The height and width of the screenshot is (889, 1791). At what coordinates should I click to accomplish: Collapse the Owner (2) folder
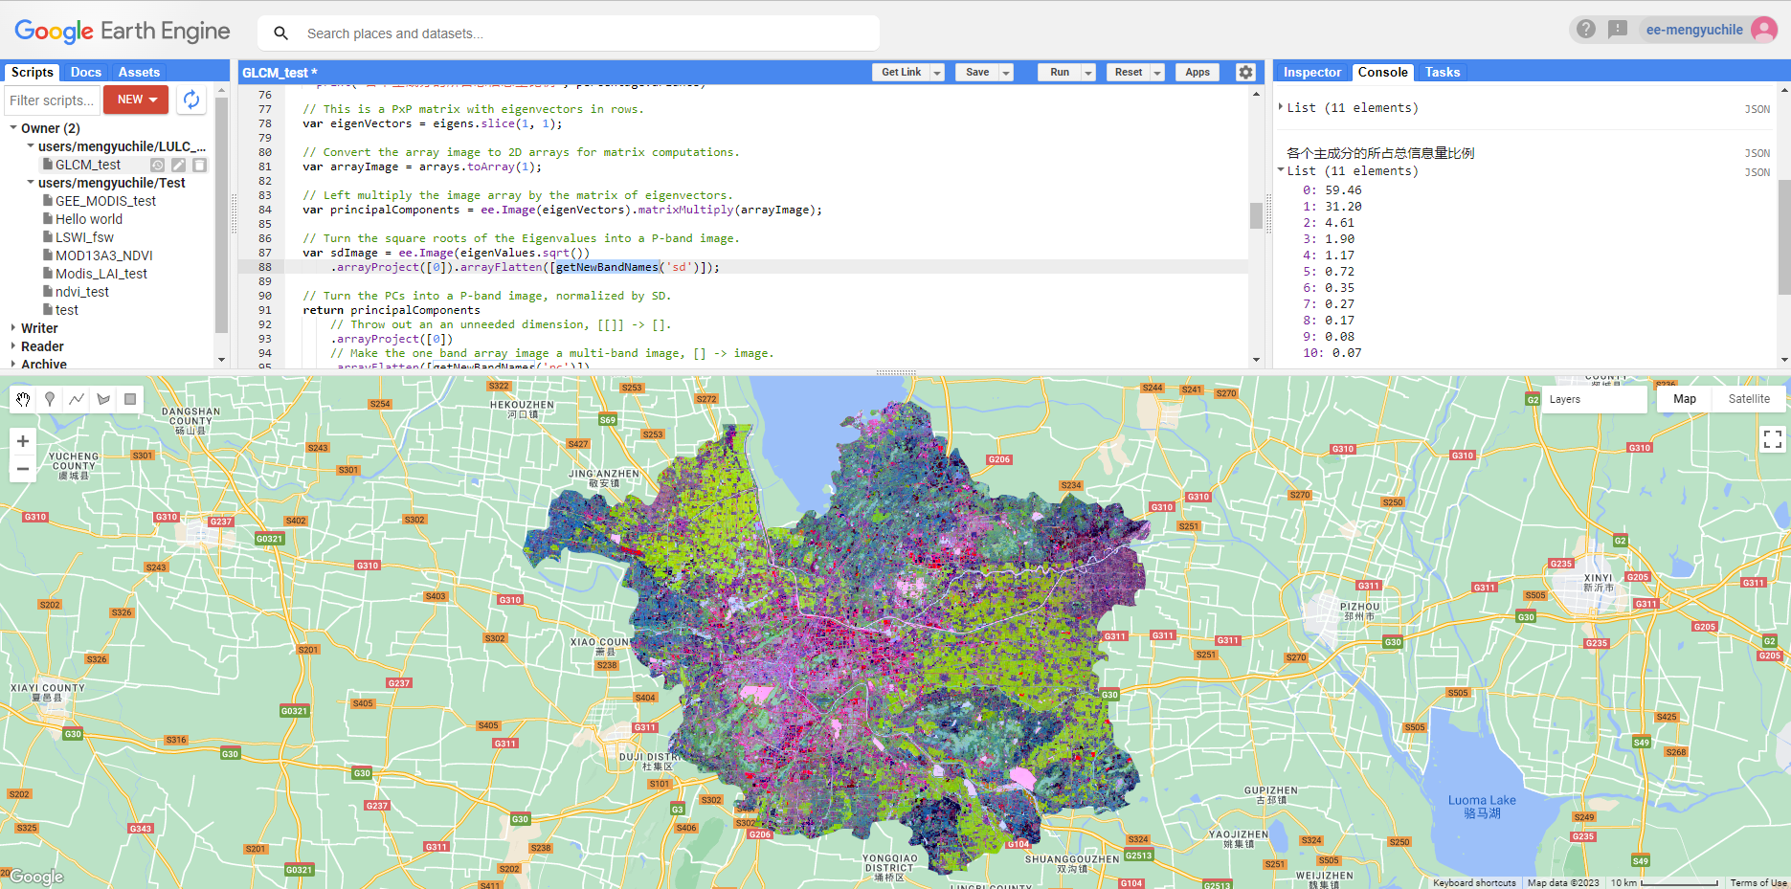[x=13, y=127]
